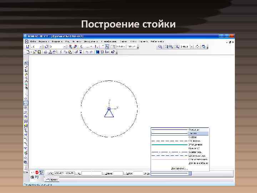Viewport: 257px width, 193px height.
Task: Choose Пунктир 2 line style
Action: click(180, 148)
